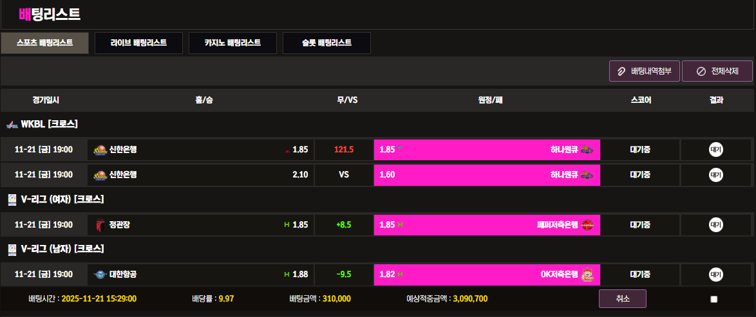
Task: Click the WKBL league logo icon
Action: coord(12,124)
